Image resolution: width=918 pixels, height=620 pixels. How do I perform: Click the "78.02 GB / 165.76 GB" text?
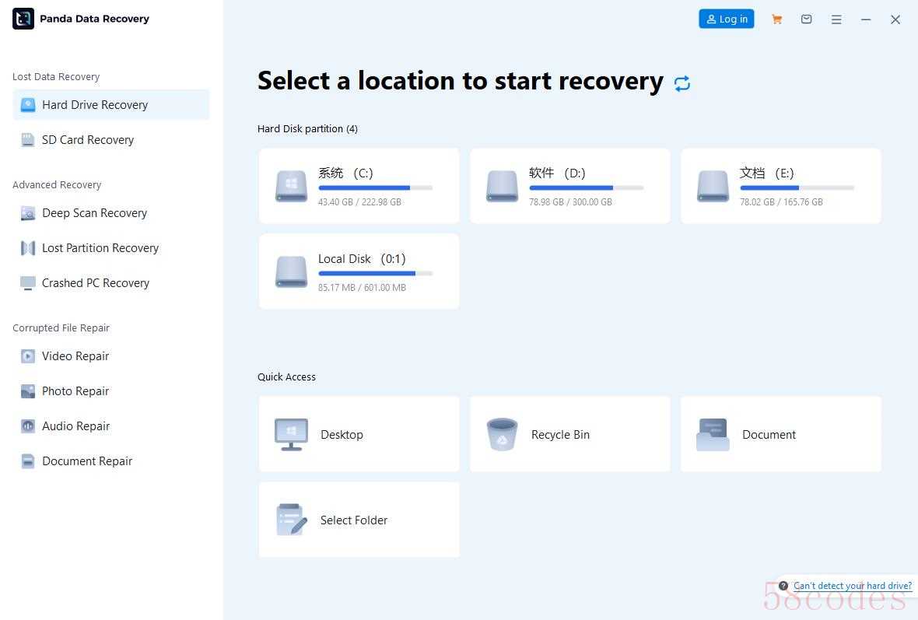click(x=781, y=202)
